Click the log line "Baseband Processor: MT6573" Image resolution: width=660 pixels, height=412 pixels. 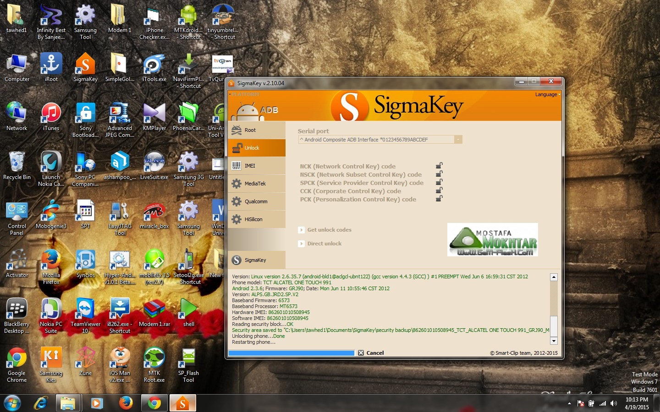pos(264,306)
